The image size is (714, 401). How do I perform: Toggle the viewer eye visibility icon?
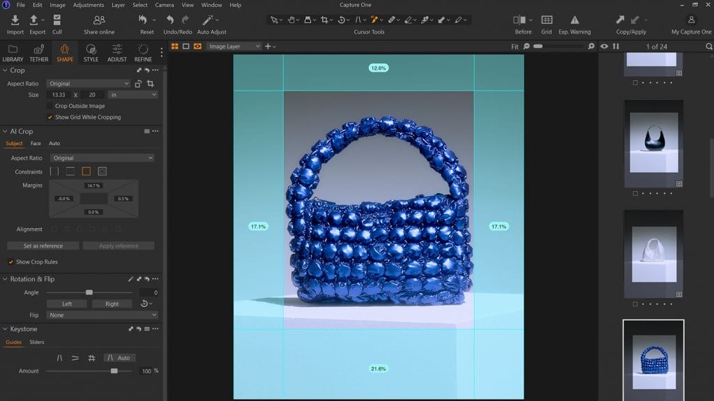point(605,47)
